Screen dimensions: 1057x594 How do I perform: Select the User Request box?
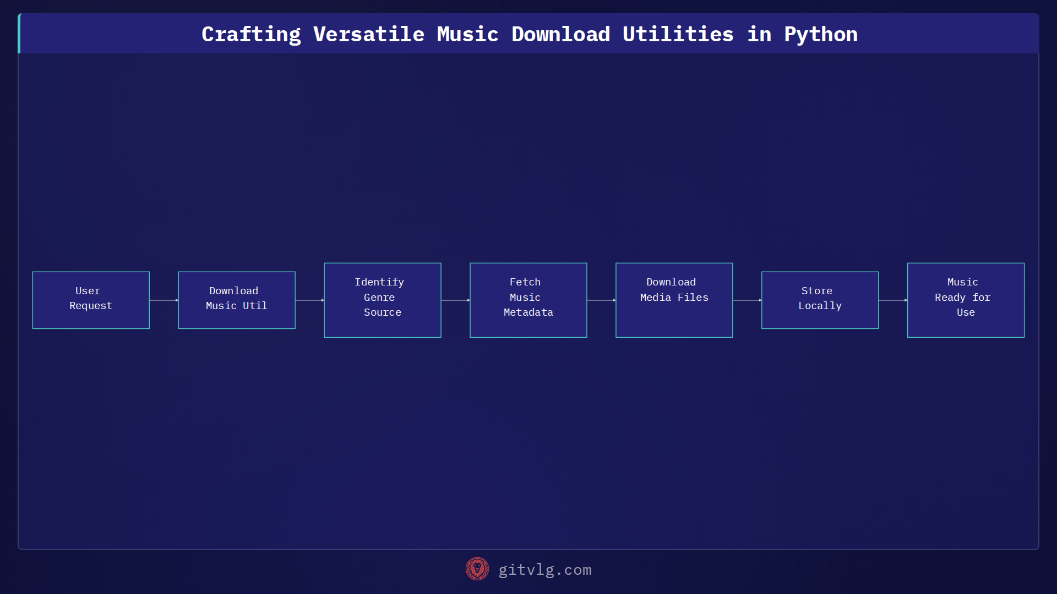(x=91, y=300)
